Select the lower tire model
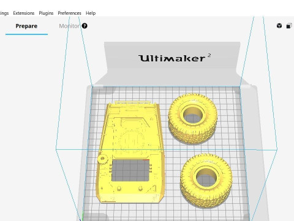This screenshot has width=294, height=221. pyautogui.click(x=206, y=180)
